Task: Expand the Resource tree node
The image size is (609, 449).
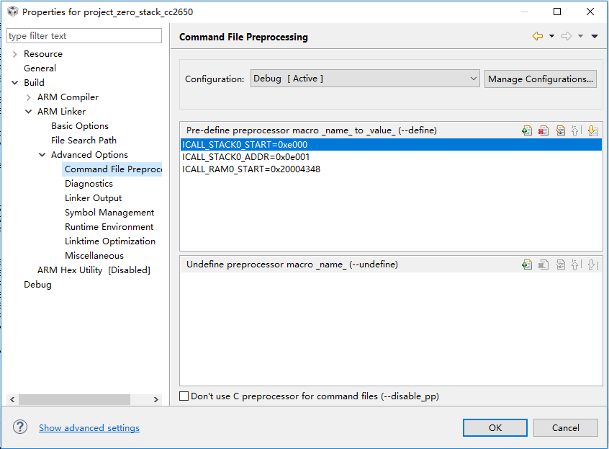Action: (14, 54)
